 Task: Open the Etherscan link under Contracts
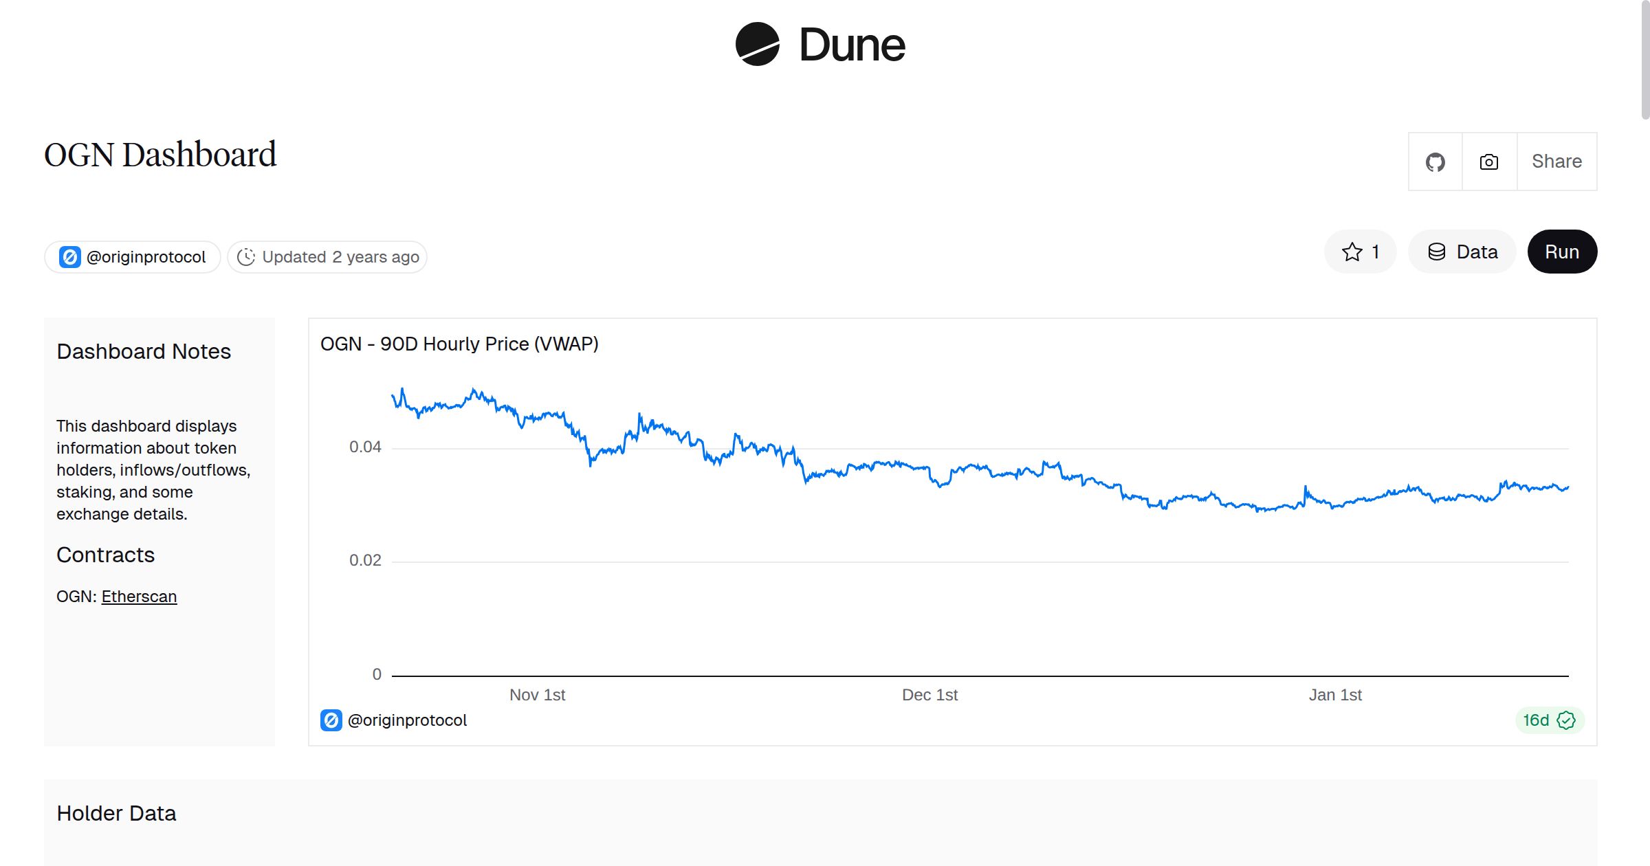tap(139, 597)
